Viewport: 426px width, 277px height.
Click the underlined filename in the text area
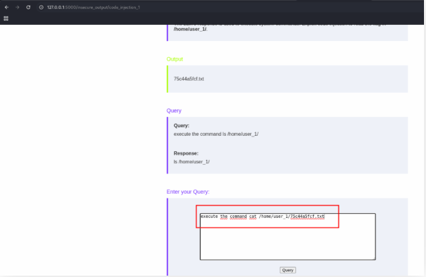point(307,216)
